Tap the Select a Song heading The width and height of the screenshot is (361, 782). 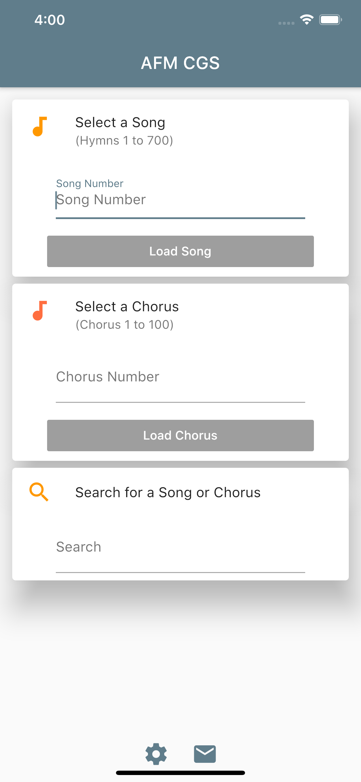coord(120,123)
